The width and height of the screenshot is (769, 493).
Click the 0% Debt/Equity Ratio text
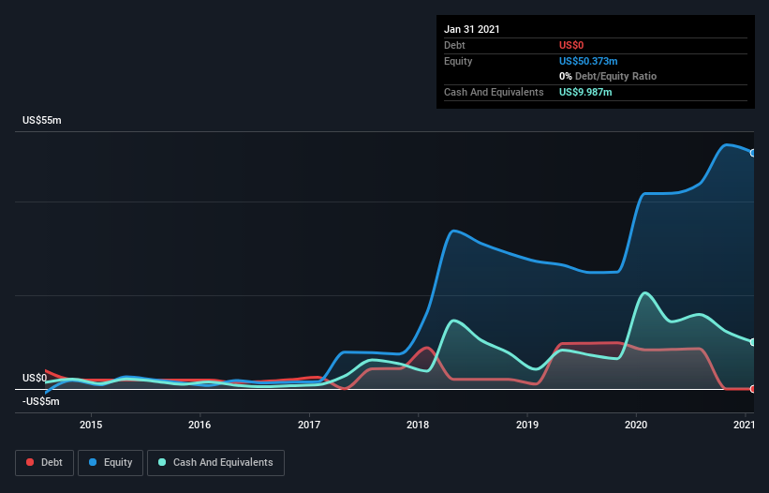608,76
